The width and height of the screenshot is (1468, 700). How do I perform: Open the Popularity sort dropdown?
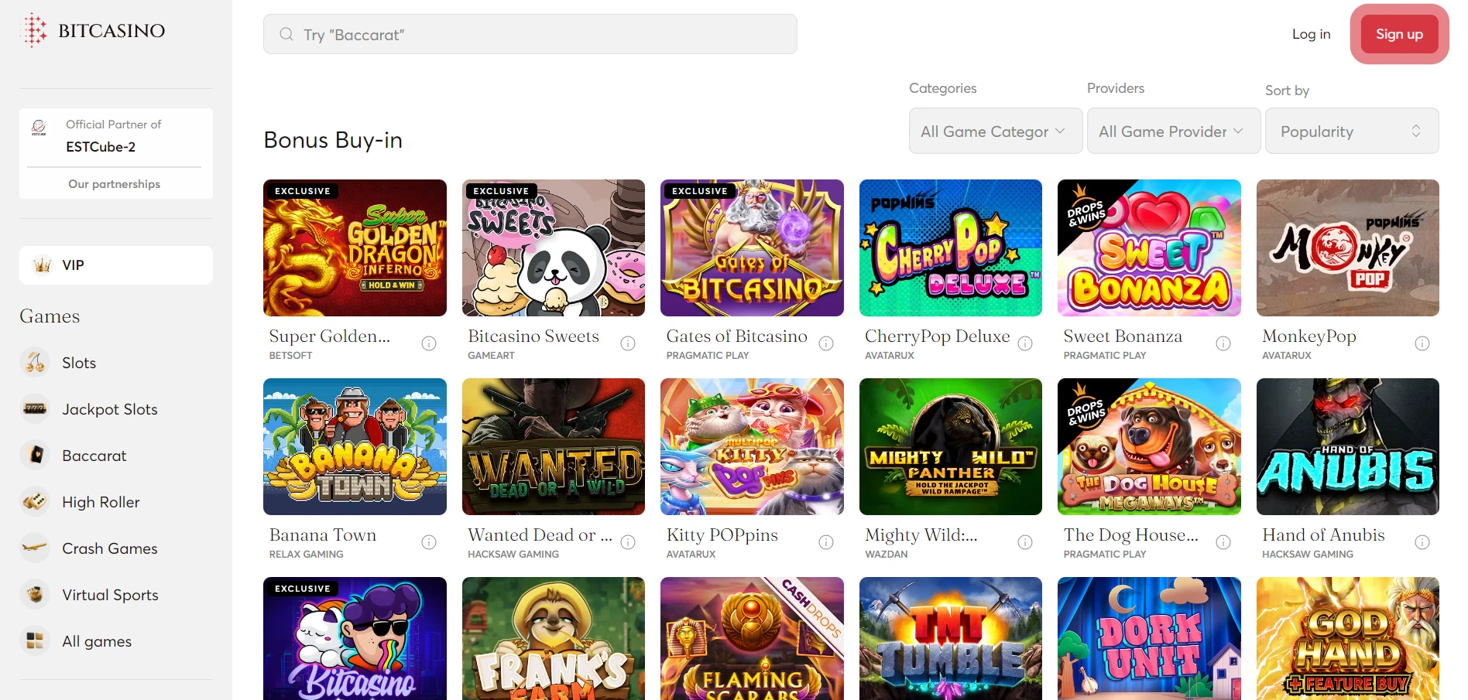[x=1352, y=131]
